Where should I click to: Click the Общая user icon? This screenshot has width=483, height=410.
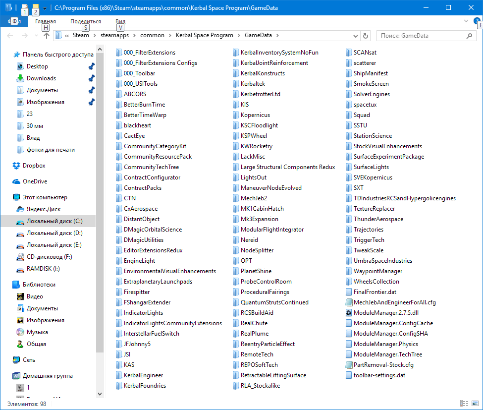click(x=20, y=345)
